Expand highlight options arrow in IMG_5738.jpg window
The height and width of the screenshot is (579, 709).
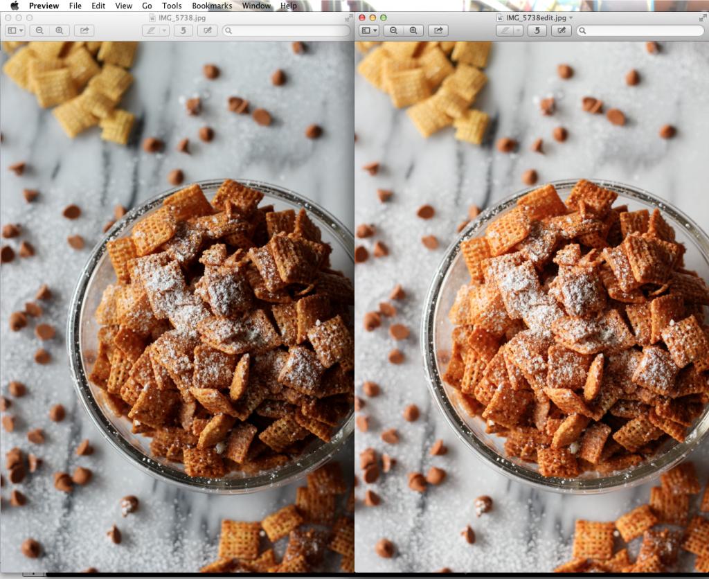tap(164, 30)
